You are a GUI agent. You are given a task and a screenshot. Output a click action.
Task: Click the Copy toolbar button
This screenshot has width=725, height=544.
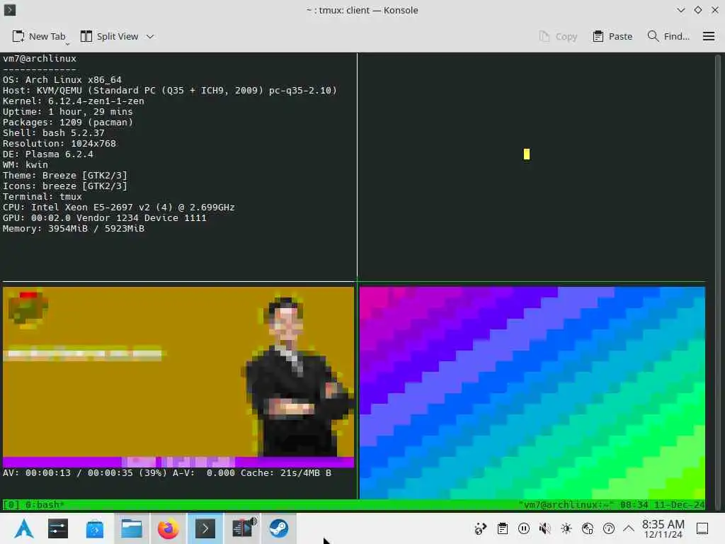pyautogui.click(x=558, y=36)
